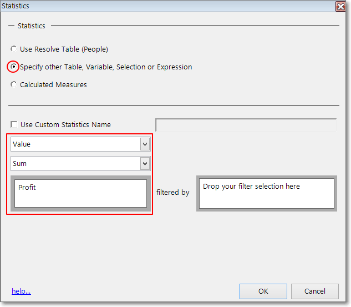Image resolution: width=351 pixels, height=307 pixels.
Task: Close the Statistics dialog with the X
Action: click(x=340, y=6)
